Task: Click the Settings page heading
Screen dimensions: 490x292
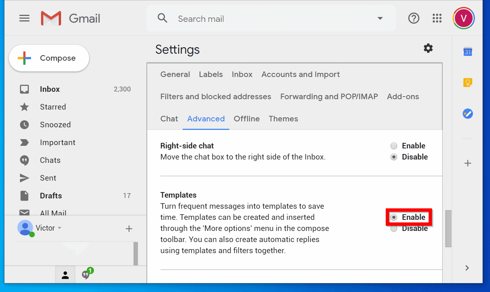Action: click(178, 50)
